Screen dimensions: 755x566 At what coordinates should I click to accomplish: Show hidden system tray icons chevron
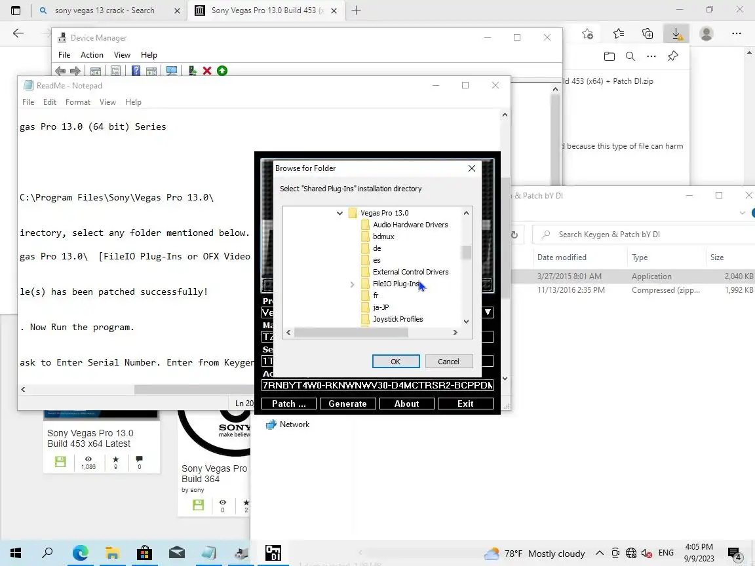[x=599, y=553]
